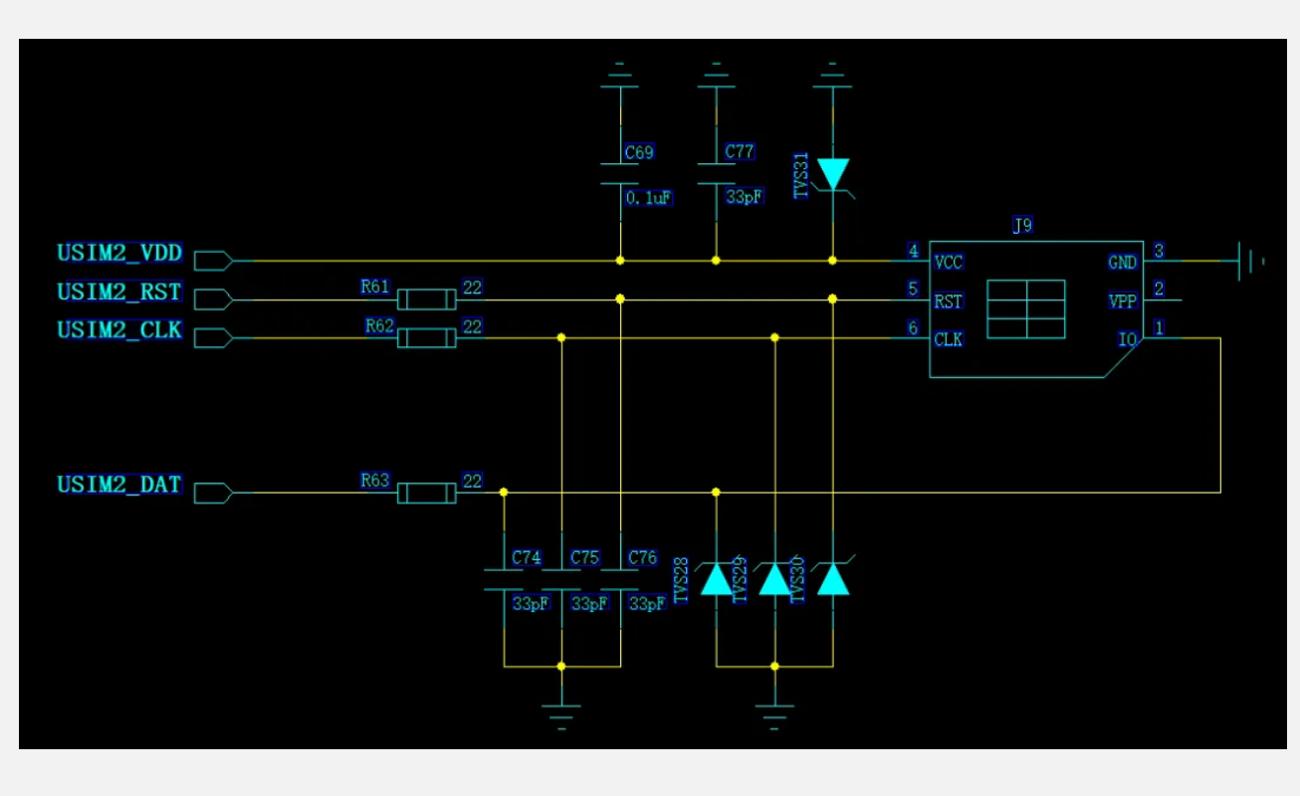Click the C75 designator label
Viewport: 1300px width, 796px height.
[x=585, y=558]
